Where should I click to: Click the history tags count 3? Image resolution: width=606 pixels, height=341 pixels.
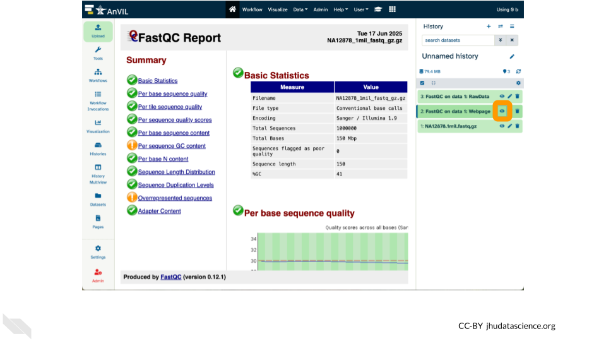coord(507,71)
